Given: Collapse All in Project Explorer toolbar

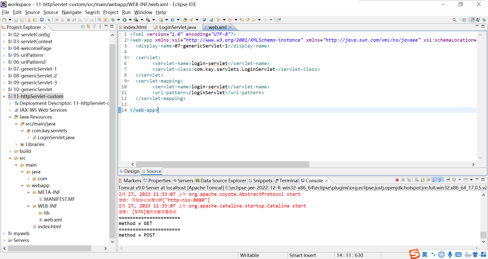Looking at the screenshot, I should pos(82,26).
